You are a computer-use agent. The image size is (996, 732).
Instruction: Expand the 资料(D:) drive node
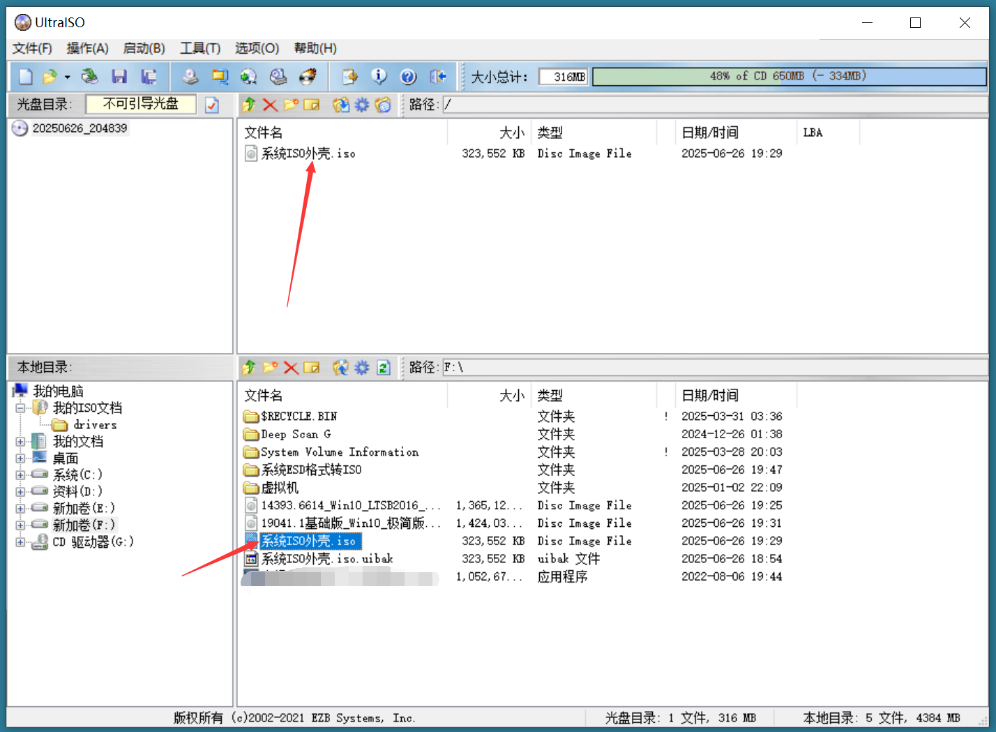[20, 492]
